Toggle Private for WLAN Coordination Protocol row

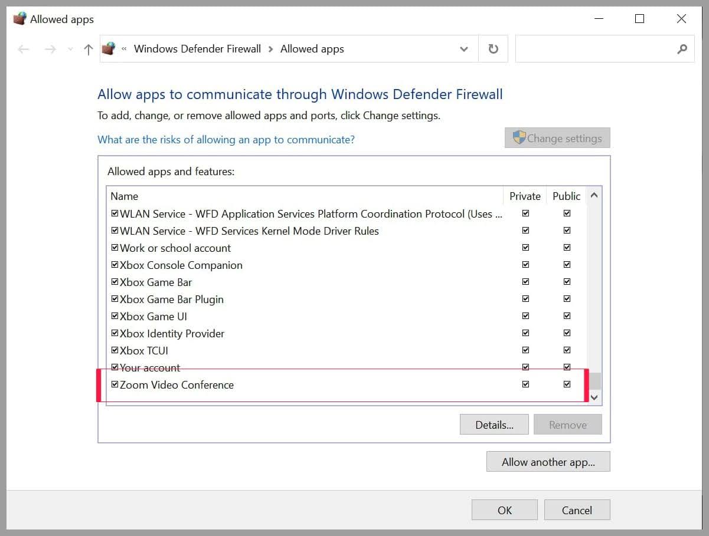[x=525, y=213]
